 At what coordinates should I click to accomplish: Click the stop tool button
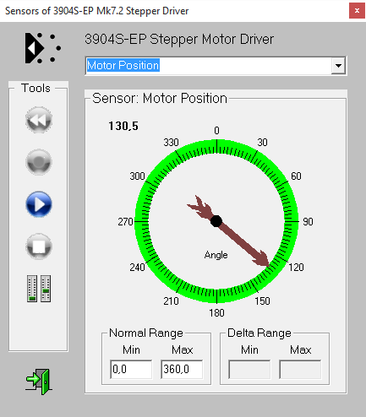pyautogui.click(x=39, y=246)
